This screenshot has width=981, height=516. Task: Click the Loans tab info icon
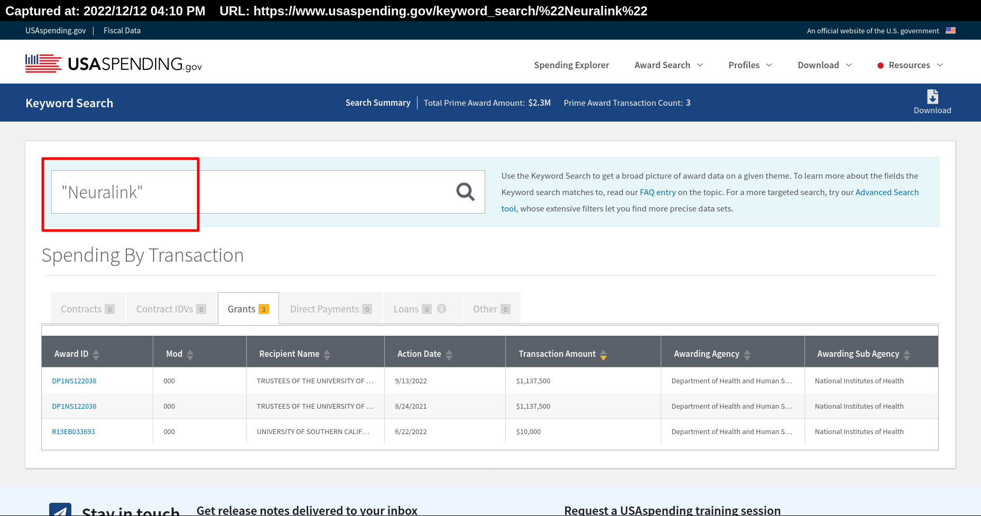tap(442, 309)
